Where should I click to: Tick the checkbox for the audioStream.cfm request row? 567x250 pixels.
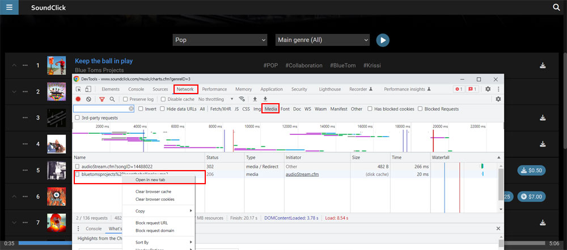[x=77, y=167]
